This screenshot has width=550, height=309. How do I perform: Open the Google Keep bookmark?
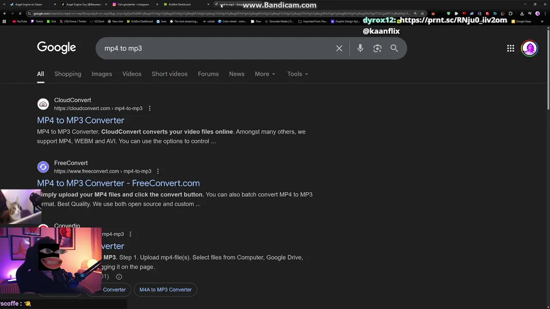(521, 21)
